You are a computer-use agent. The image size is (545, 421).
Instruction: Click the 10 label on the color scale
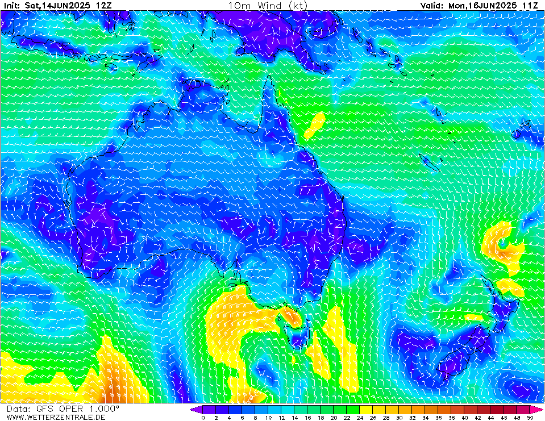pyautogui.click(x=268, y=418)
